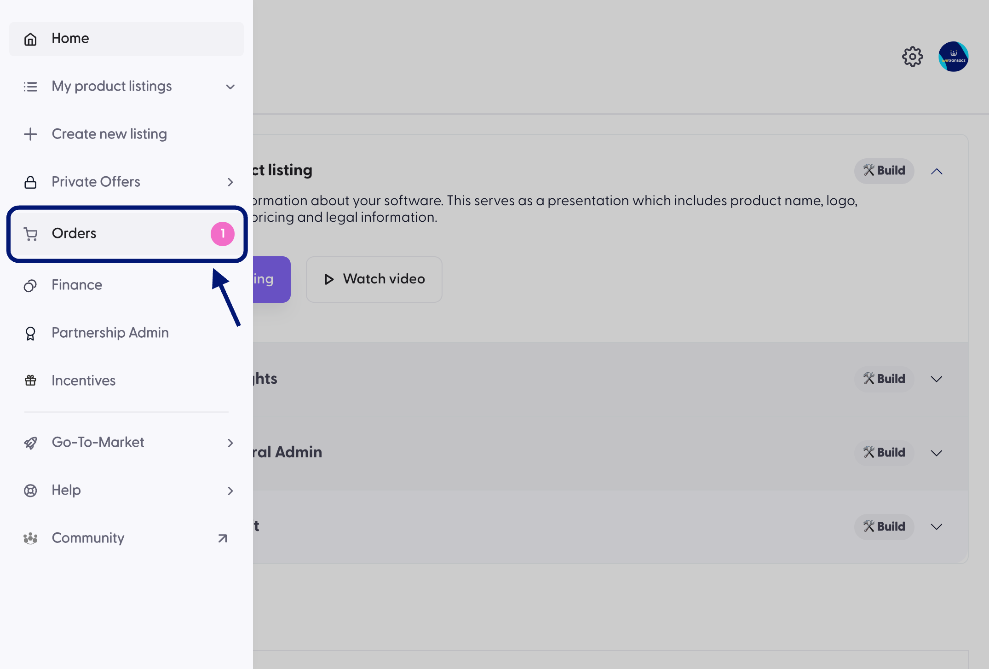The height and width of the screenshot is (669, 989).
Task: Click the Incentives gift icon
Action: pos(30,381)
